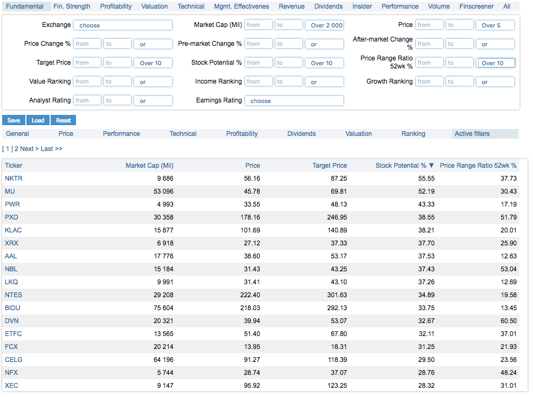Open Target Price 'Over 10' preset dropdown

(x=153, y=63)
